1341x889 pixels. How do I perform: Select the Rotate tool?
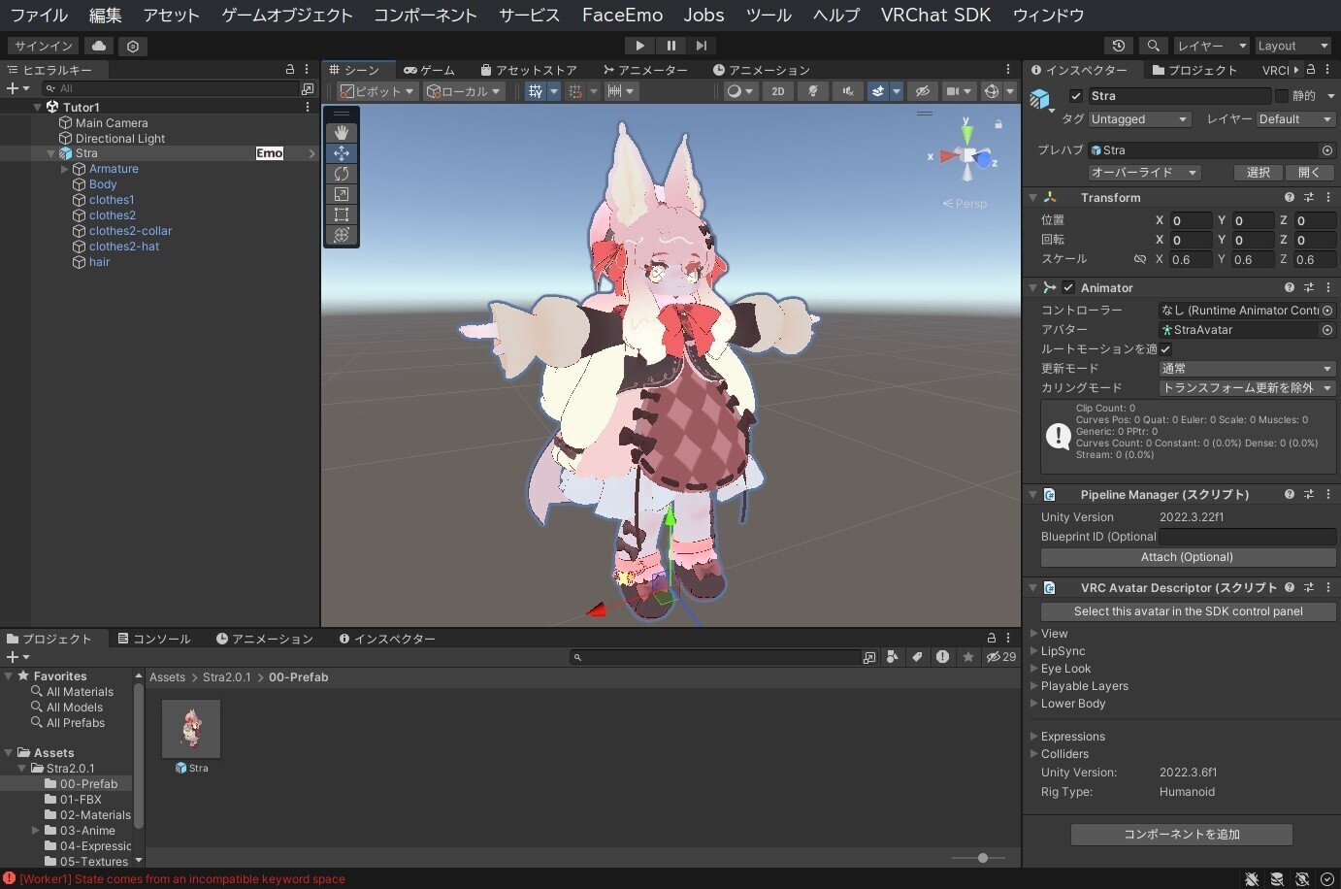[x=342, y=174]
